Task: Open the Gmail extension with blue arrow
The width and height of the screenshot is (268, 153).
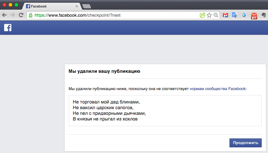Action: pos(225,15)
